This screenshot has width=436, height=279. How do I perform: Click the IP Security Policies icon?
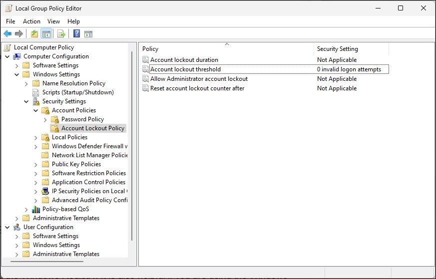(x=45, y=191)
